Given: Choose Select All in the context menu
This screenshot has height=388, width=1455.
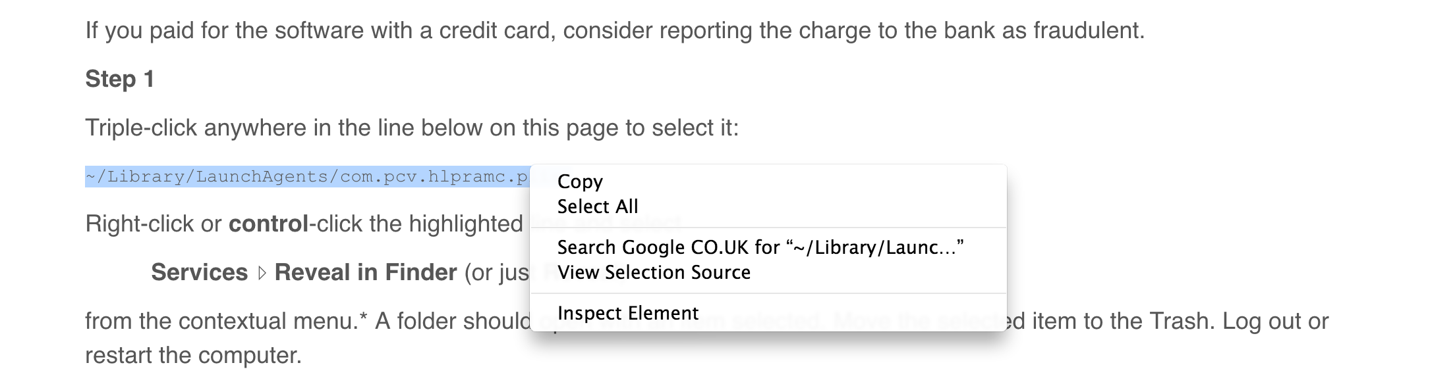Looking at the screenshot, I should (x=597, y=206).
